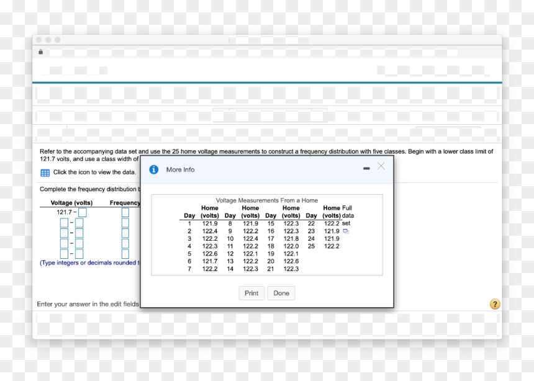534x381 pixels.
Task: Click the 'Voltage (volts)' column header
Action: pos(71,203)
